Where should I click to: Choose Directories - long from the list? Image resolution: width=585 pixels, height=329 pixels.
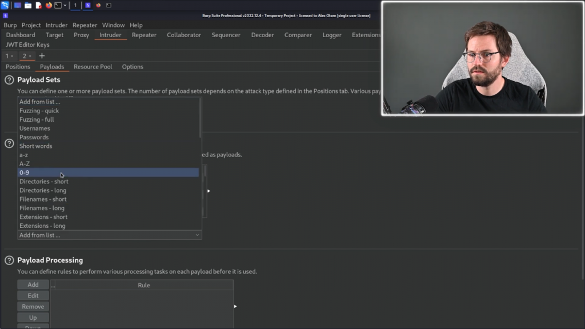click(108, 190)
